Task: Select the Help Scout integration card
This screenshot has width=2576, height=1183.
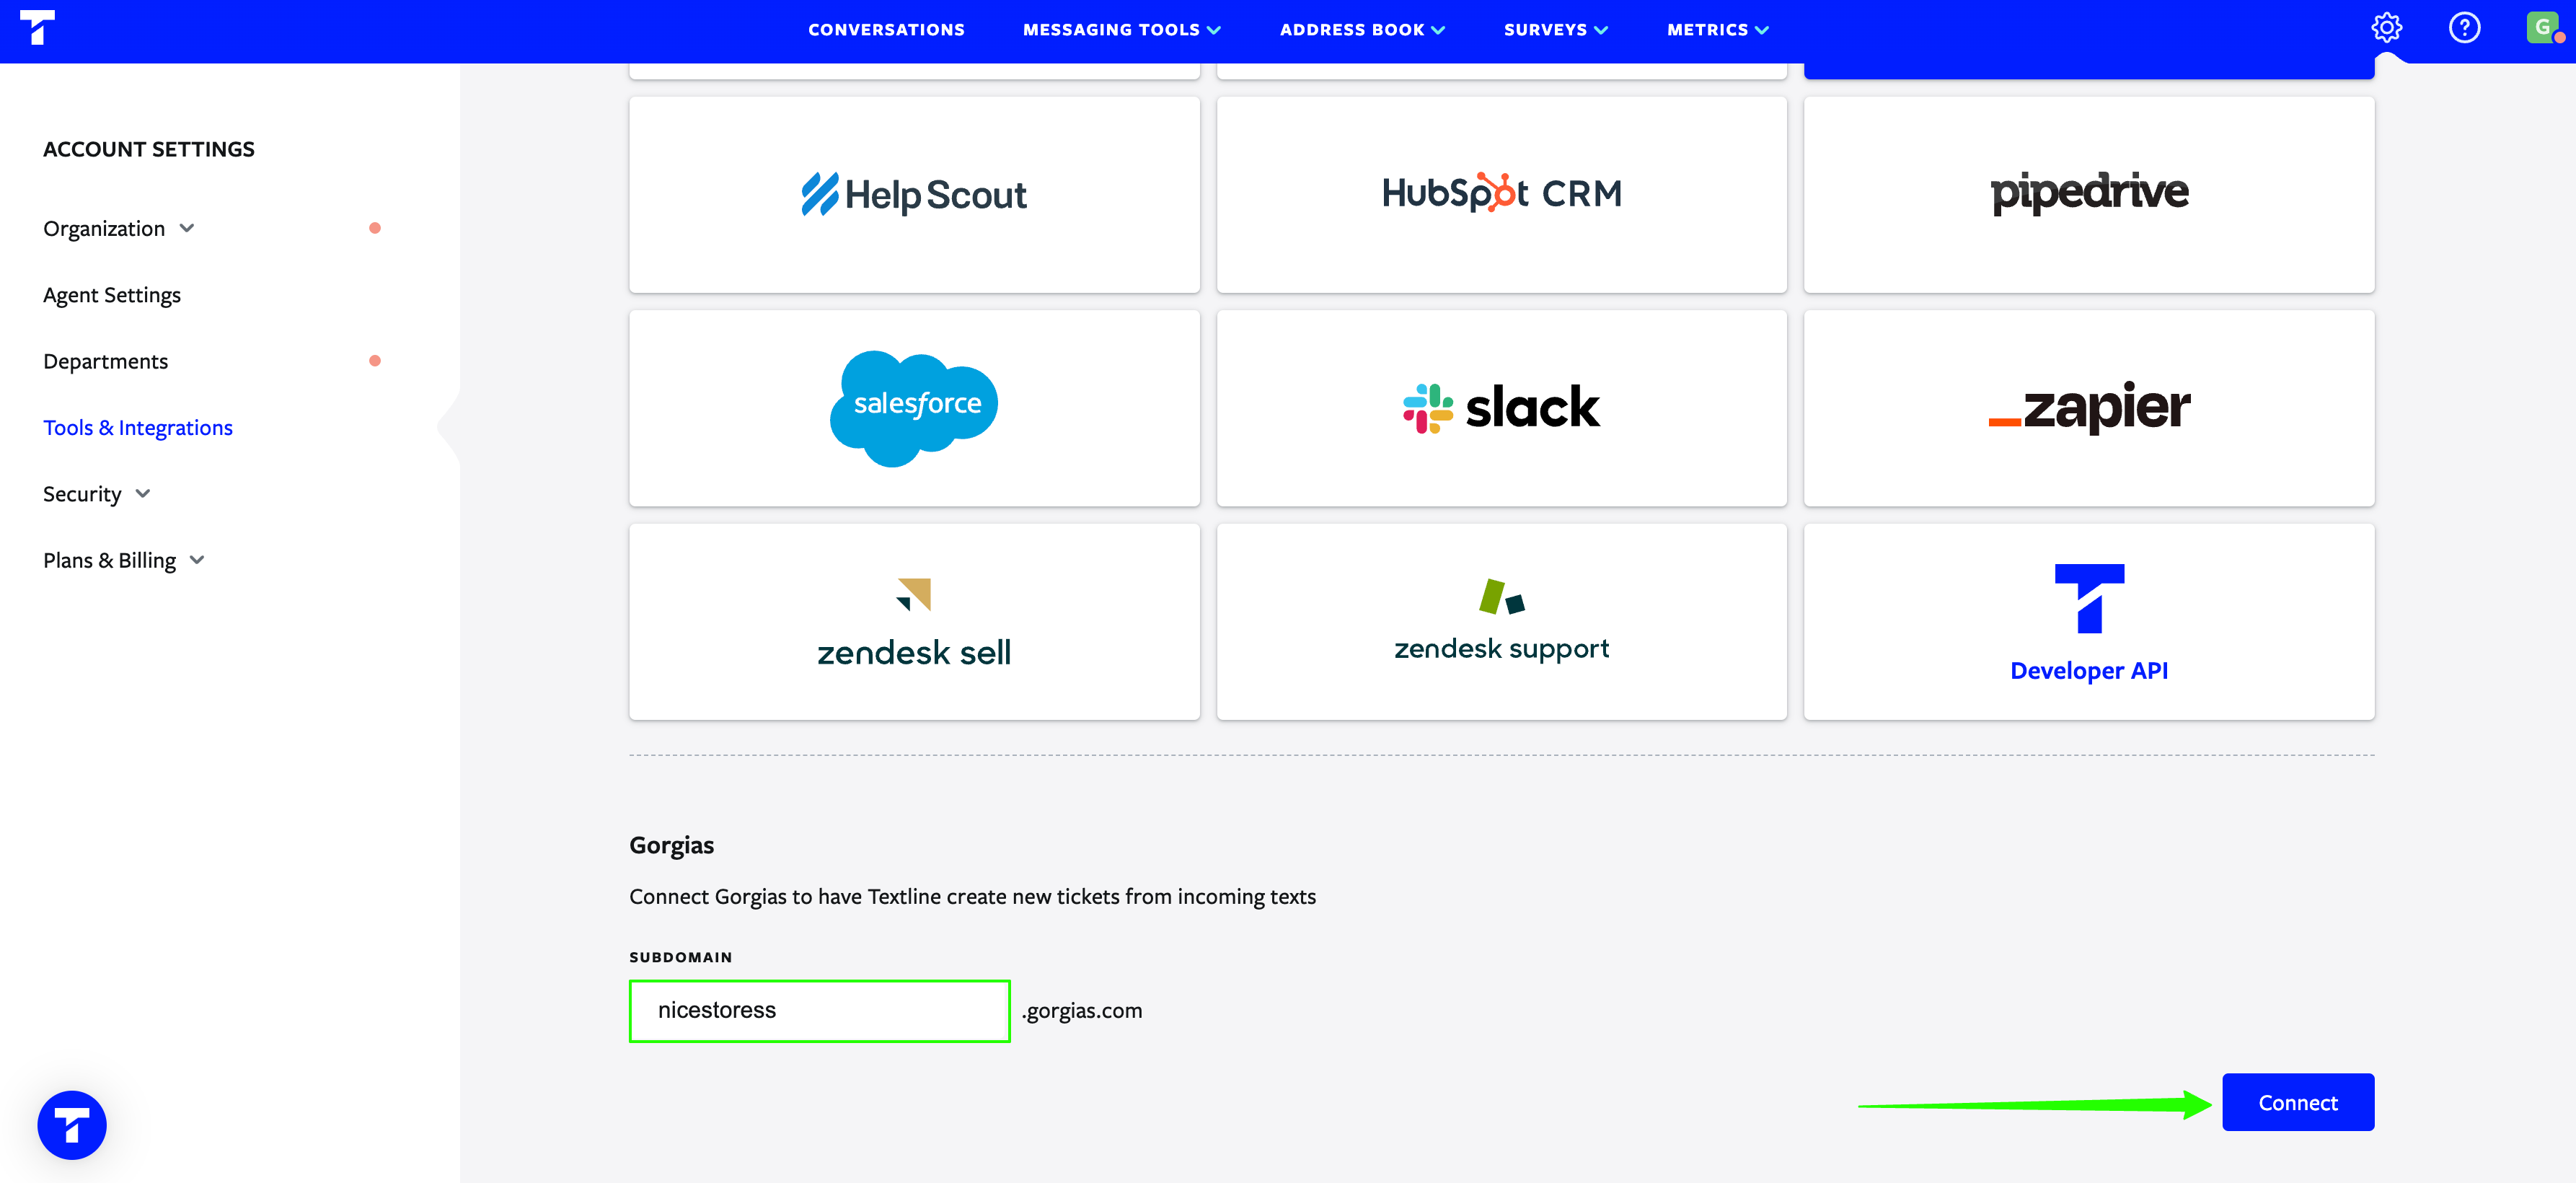Action: [x=914, y=195]
